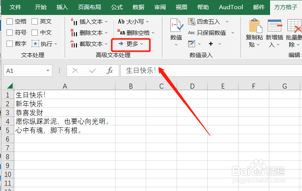Click the Round (四舍五入) icon
Screen dimensions: 302x191
coord(192,21)
